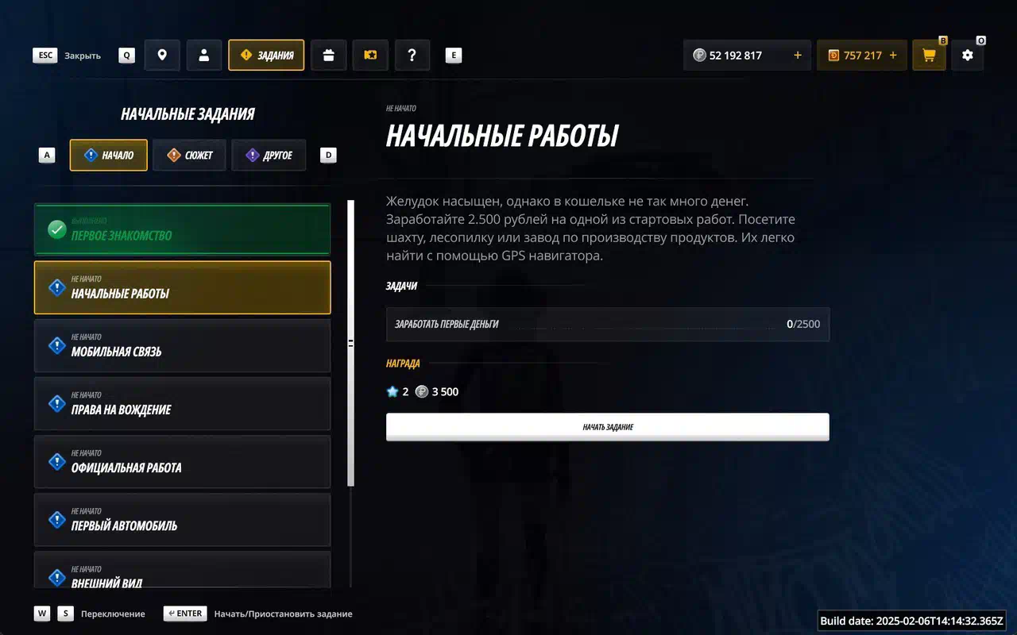
Task: Click the Начать задание button
Action: 608,427
